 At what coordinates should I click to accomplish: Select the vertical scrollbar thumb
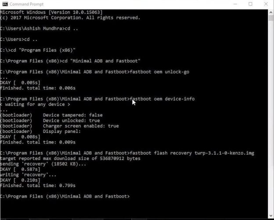point(271,18)
